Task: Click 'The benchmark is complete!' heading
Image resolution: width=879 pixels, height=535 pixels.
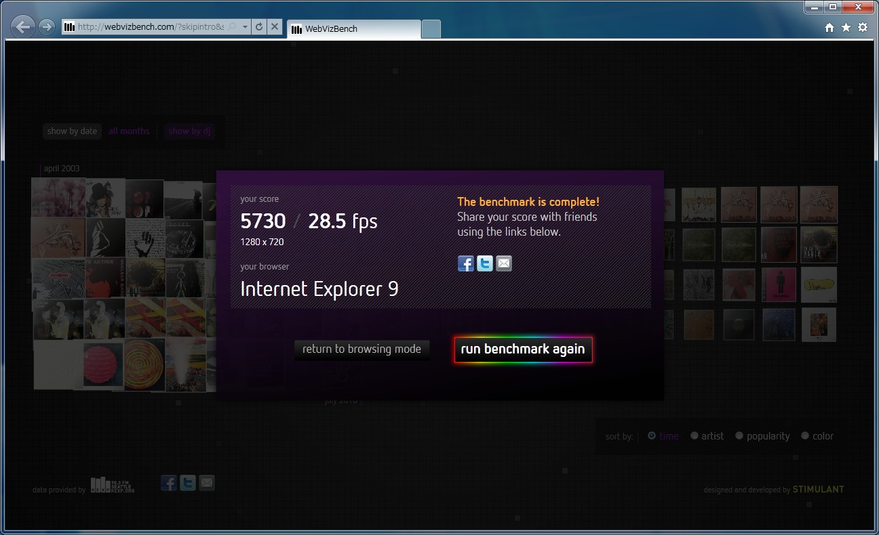Action: point(528,202)
